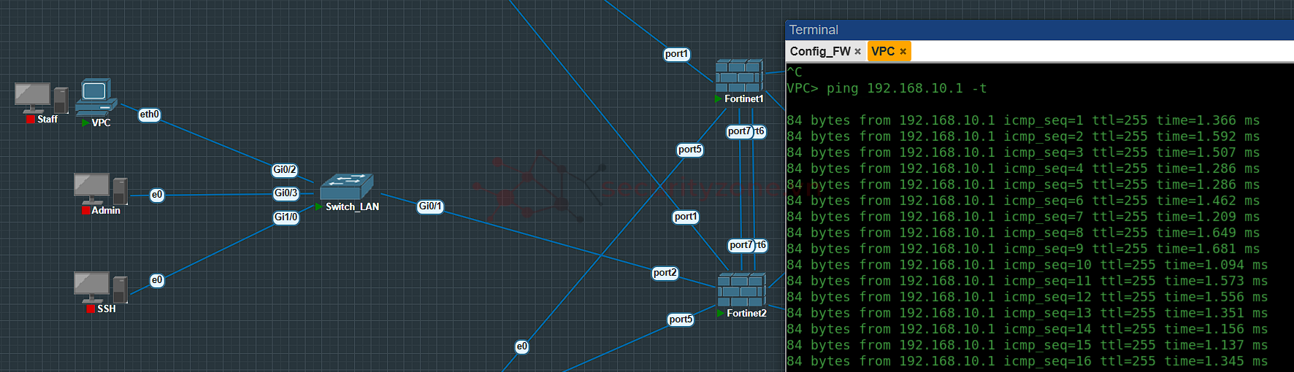Click the VPC node label
Viewport: 1294px width, 372px height.
pyautogui.click(x=101, y=123)
